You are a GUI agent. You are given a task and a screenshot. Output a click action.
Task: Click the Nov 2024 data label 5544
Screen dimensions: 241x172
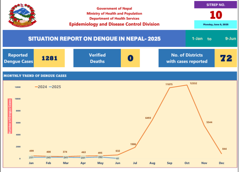(209, 122)
